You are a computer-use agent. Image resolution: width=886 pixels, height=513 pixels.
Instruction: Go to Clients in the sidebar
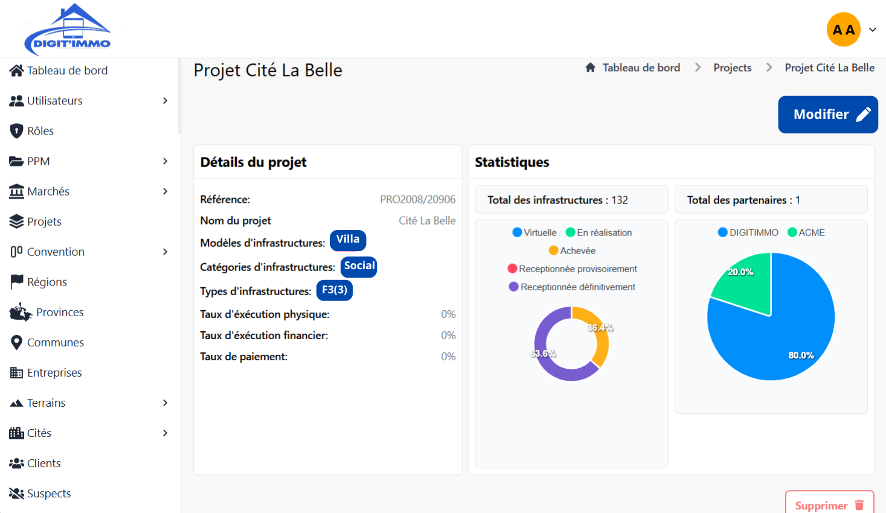[x=43, y=463]
